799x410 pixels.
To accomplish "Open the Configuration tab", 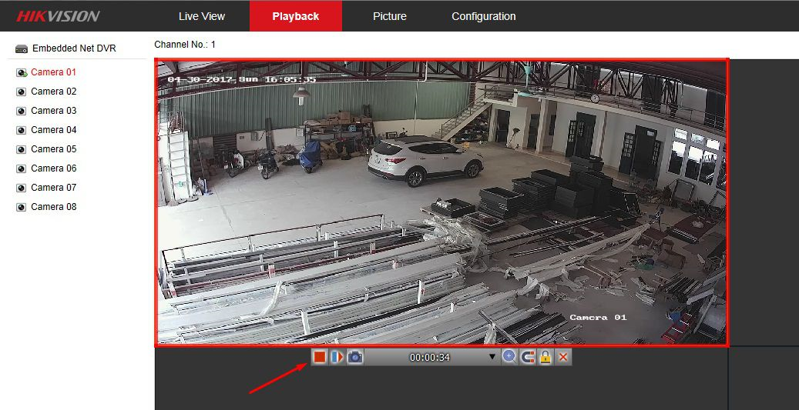I will point(483,16).
